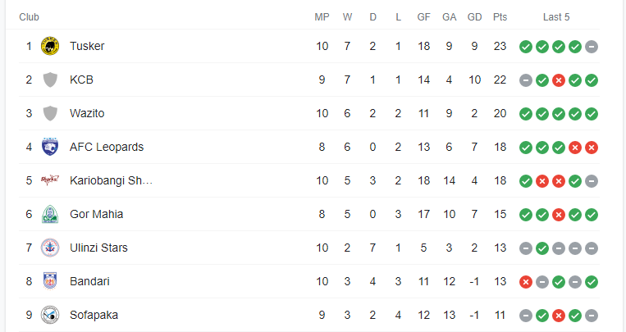Click the Wazito grey shield icon
This screenshot has width=626, height=332.
pos(50,113)
